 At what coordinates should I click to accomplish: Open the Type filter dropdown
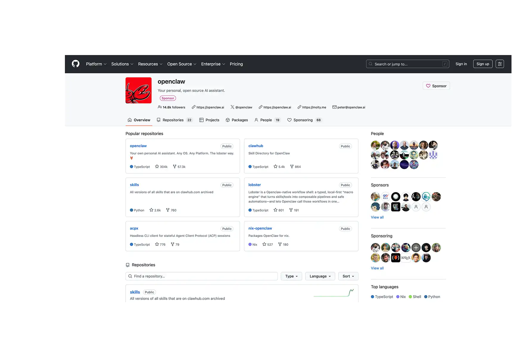[x=291, y=276]
